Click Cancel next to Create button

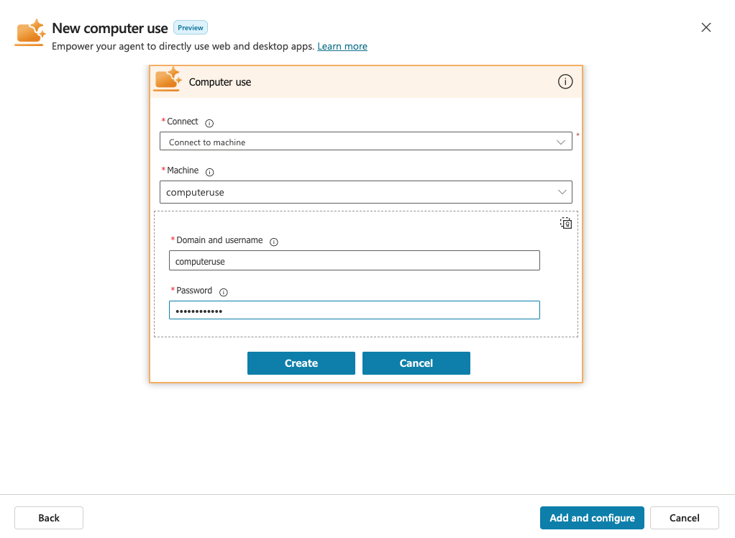[x=416, y=363]
